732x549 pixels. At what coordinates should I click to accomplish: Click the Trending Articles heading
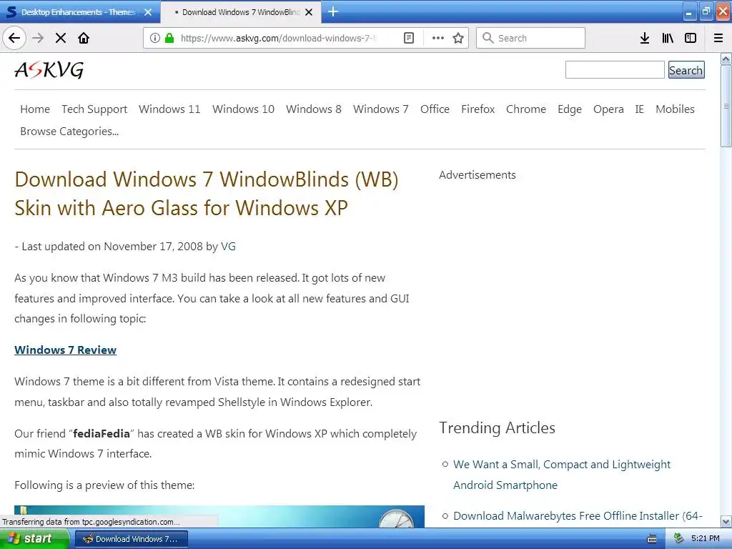coord(498,427)
